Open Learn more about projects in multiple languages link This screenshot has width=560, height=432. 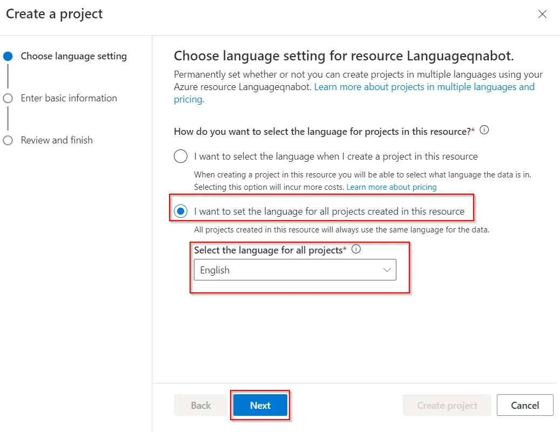pos(424,87)
